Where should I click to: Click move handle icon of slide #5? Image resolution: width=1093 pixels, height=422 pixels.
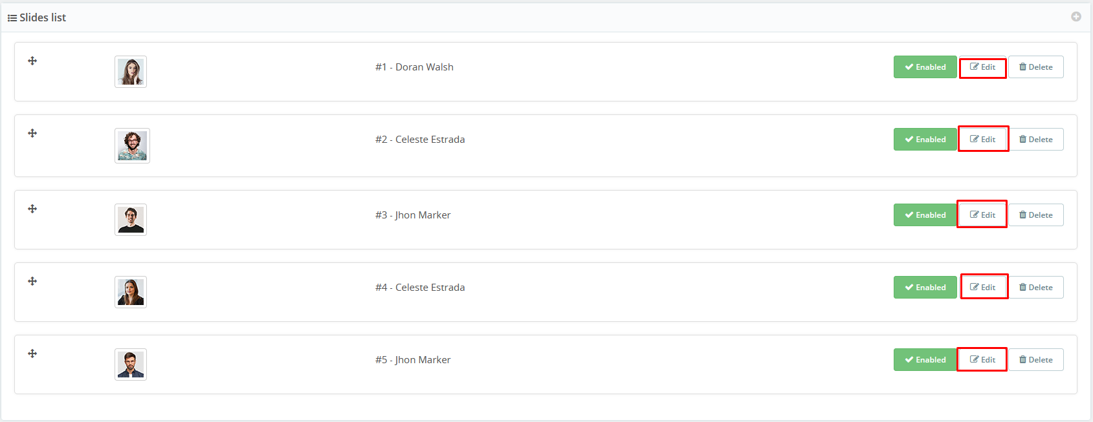(x=32, y=353)
